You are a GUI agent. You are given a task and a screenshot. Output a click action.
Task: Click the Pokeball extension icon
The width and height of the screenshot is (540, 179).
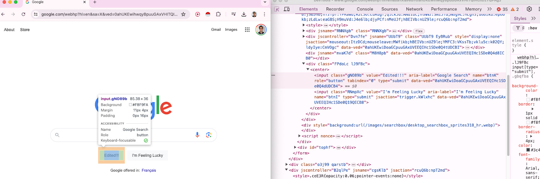coord(208,14)
